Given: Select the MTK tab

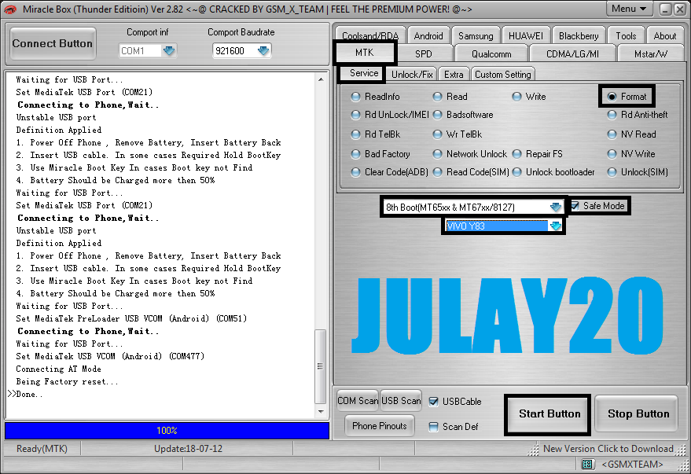Looking at the screenshot, I should (365, 53).
